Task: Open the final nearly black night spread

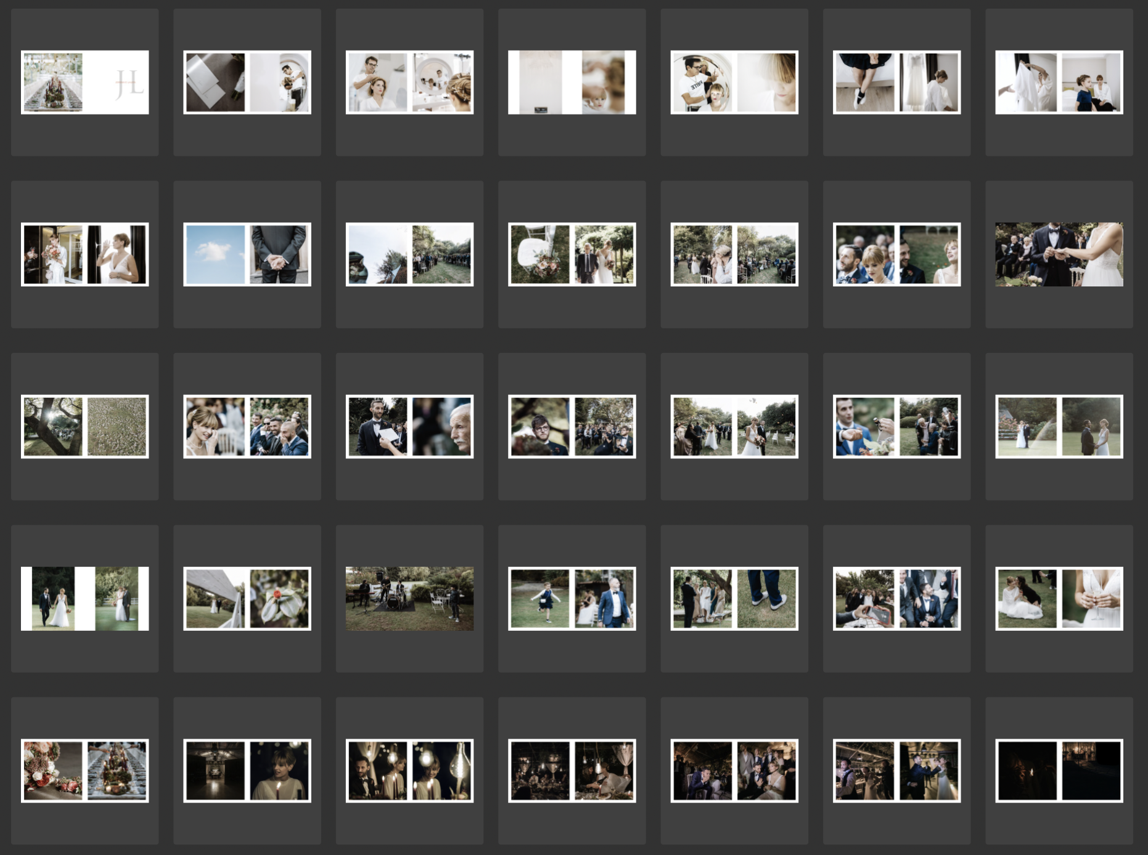Action: (x=1059, y=771)
